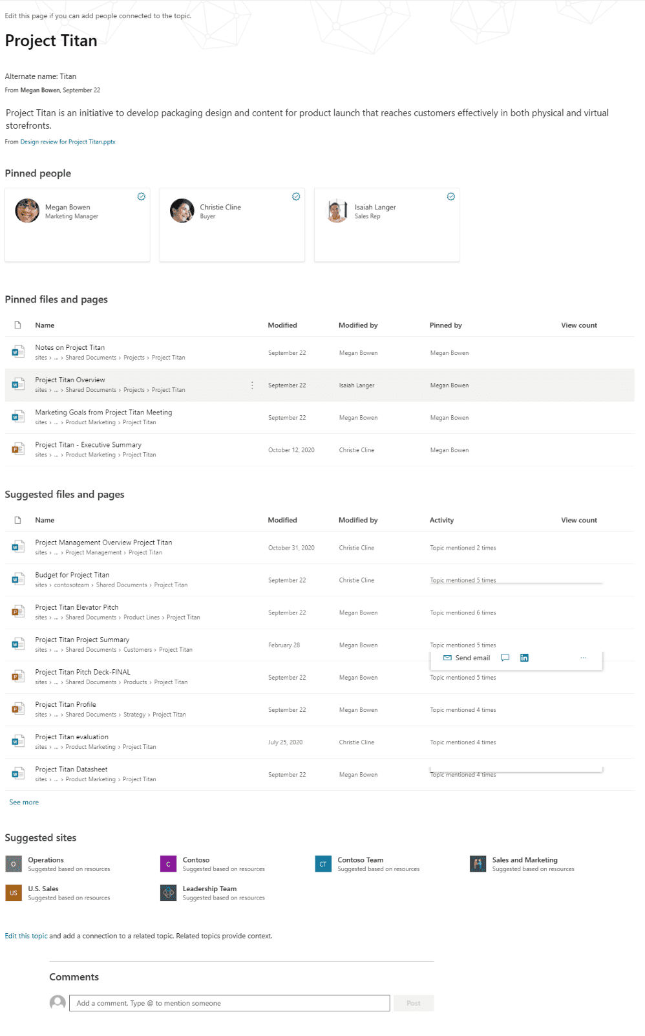Click the purple Contoso site icon

[168, 864]
